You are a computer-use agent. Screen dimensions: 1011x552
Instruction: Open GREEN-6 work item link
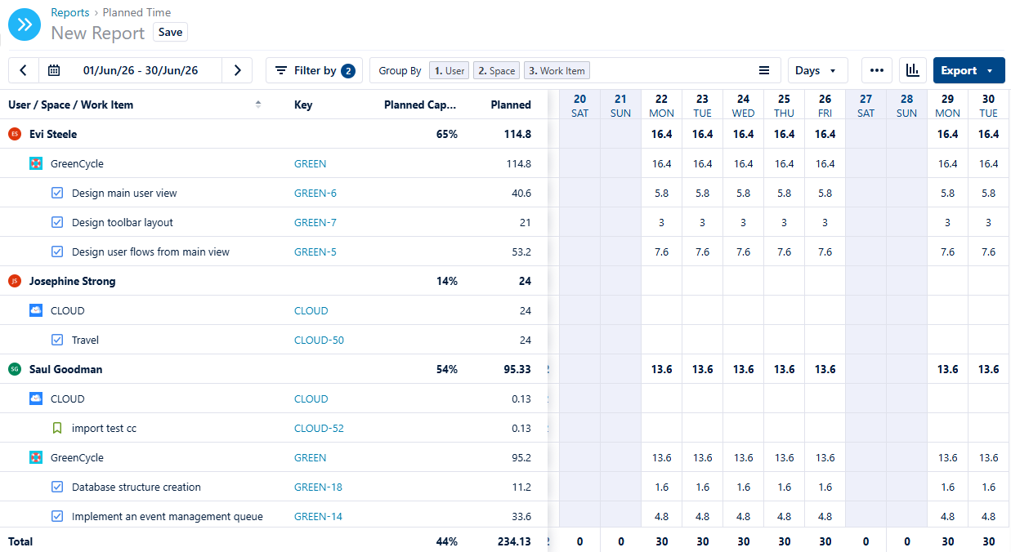click(315, 193)
